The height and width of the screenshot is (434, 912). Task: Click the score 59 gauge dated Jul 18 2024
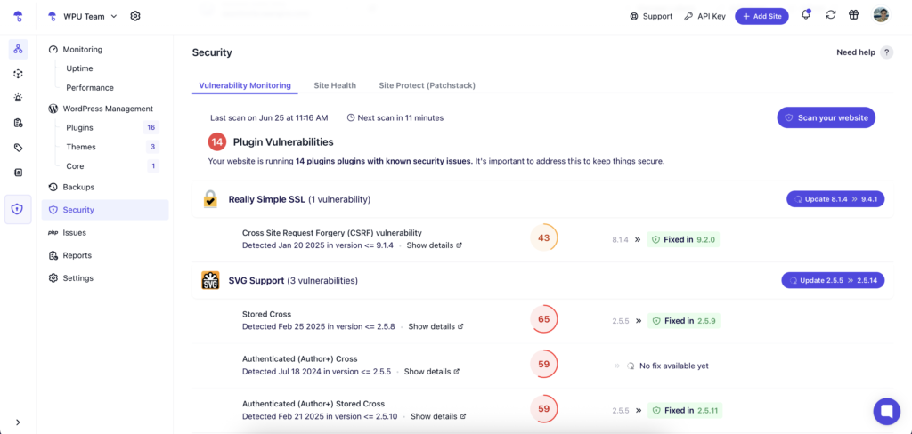544,365
